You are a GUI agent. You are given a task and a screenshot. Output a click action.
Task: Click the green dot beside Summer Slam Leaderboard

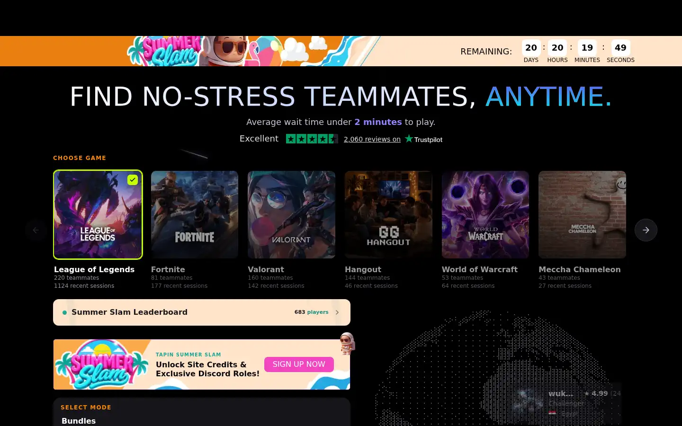[x=64, y=312]
